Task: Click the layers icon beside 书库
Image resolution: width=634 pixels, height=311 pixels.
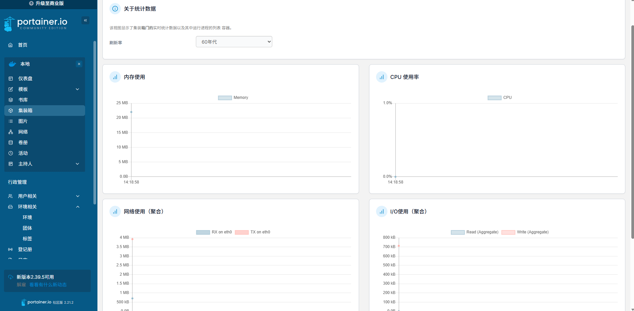Action: (11, 100)
